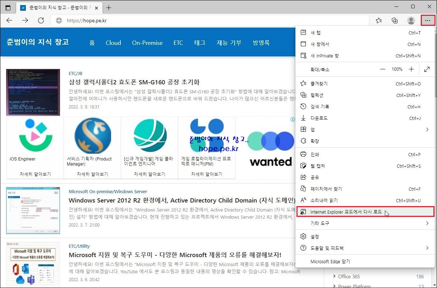Open the tab actions icon at top-left
This screenshot has width=437, height=288.
[8, 8]
